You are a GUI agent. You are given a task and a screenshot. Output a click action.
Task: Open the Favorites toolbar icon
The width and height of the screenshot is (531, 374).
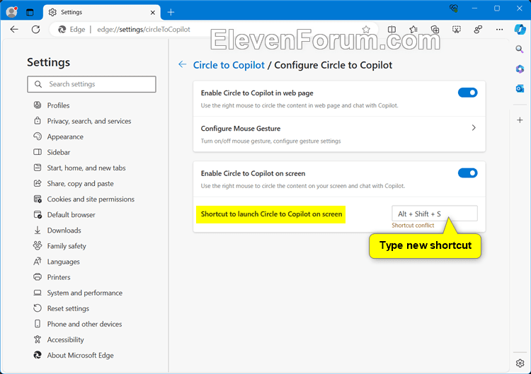[413, 30]
